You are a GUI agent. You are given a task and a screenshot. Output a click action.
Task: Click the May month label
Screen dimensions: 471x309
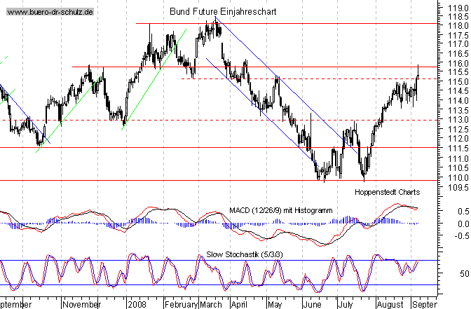275,305
